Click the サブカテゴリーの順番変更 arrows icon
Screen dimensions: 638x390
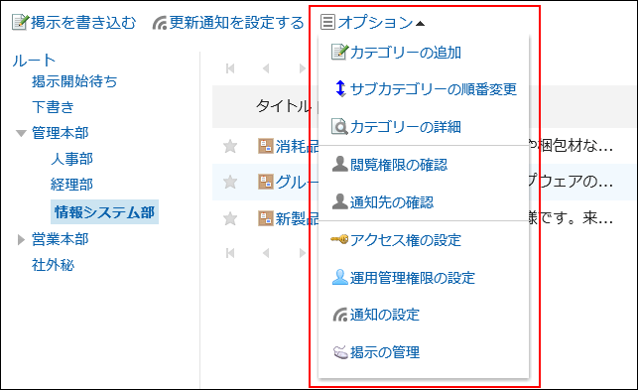tap(340, 88)
